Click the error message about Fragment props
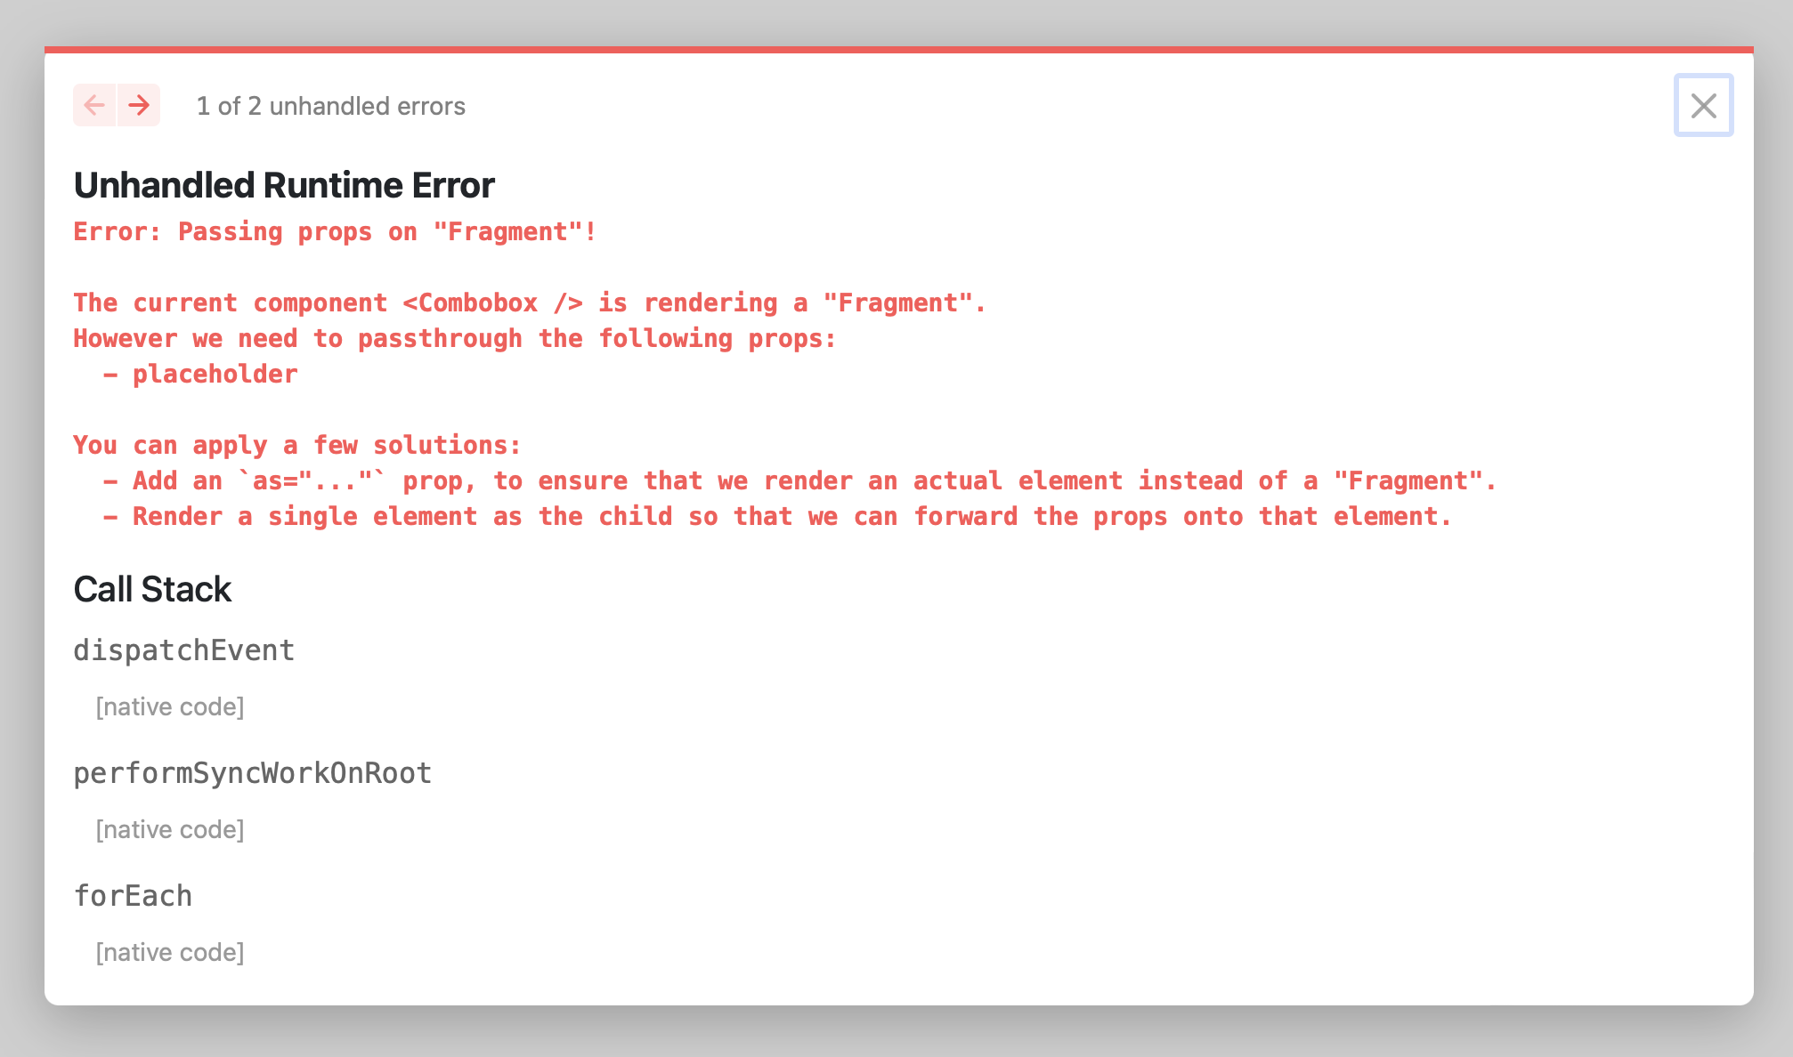The height and width of the screenshot is (1057, 1793). pos(335,231)
